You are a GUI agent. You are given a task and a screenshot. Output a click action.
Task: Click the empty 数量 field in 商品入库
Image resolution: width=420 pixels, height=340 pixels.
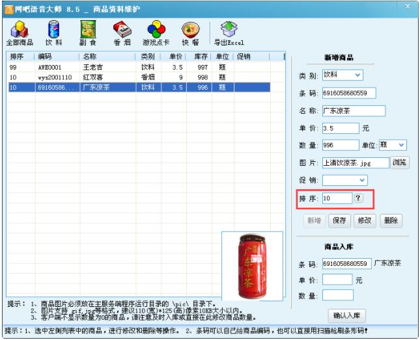click(338, 295)
